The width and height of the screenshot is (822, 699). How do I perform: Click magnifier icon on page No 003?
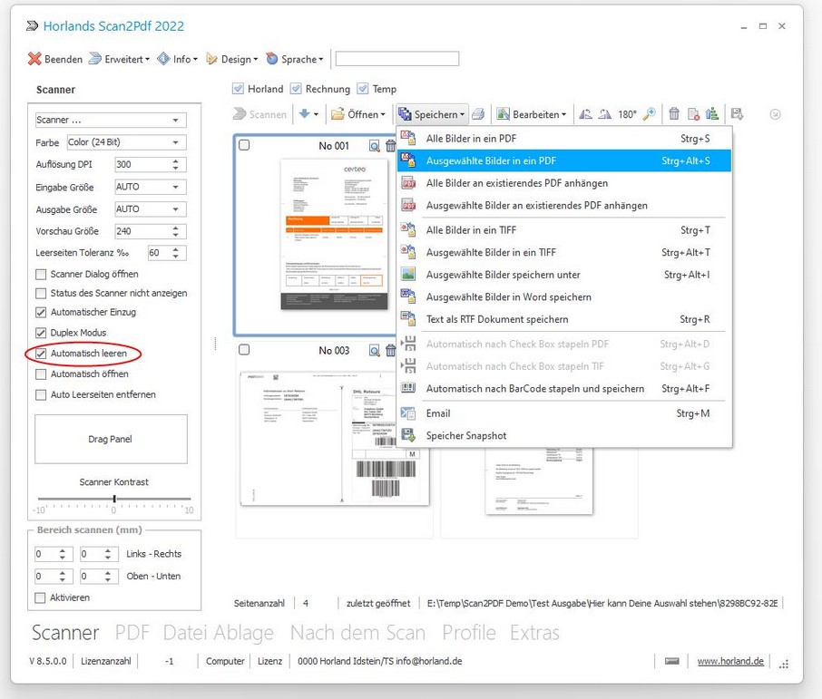375,351
